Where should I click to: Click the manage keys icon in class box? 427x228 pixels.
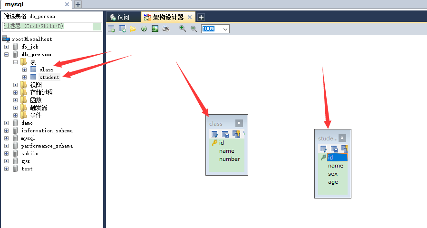236,134
